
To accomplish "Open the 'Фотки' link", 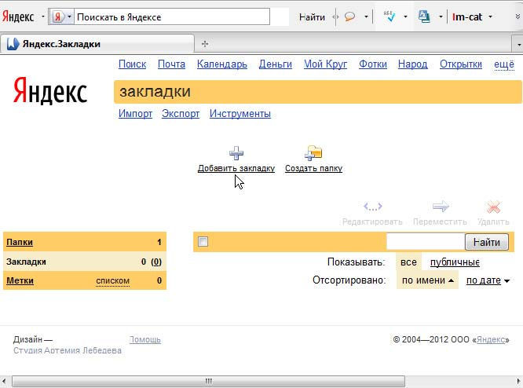I will [373, 64].
